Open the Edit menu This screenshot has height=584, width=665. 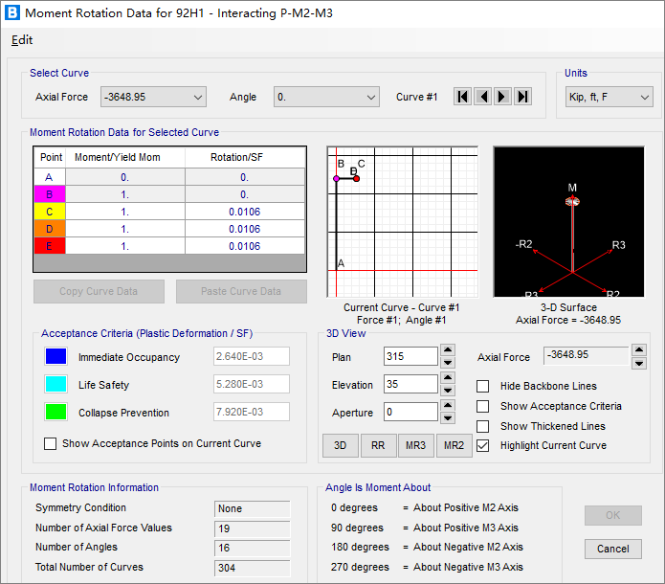22,40
